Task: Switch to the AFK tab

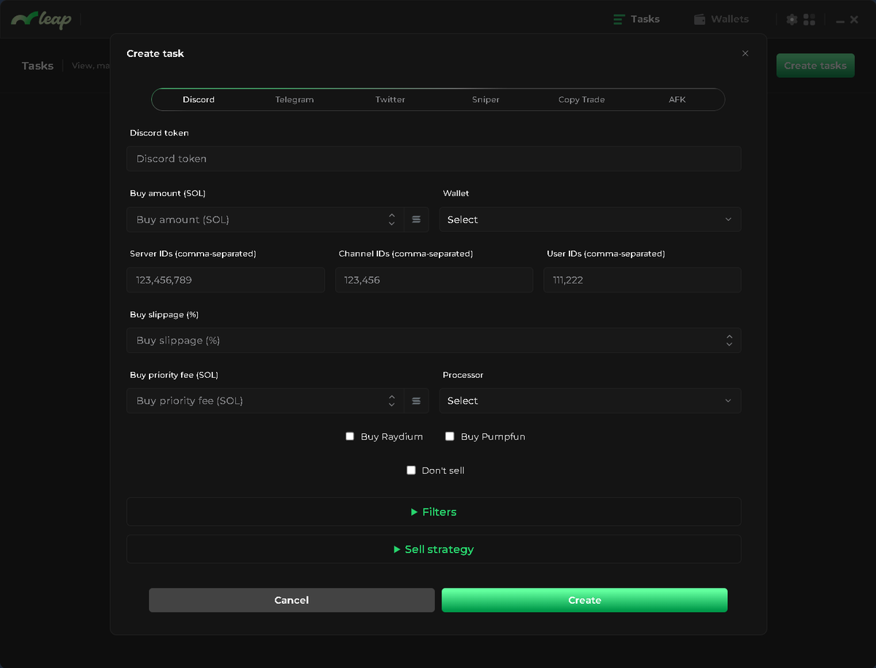Action: coord(677,99)
